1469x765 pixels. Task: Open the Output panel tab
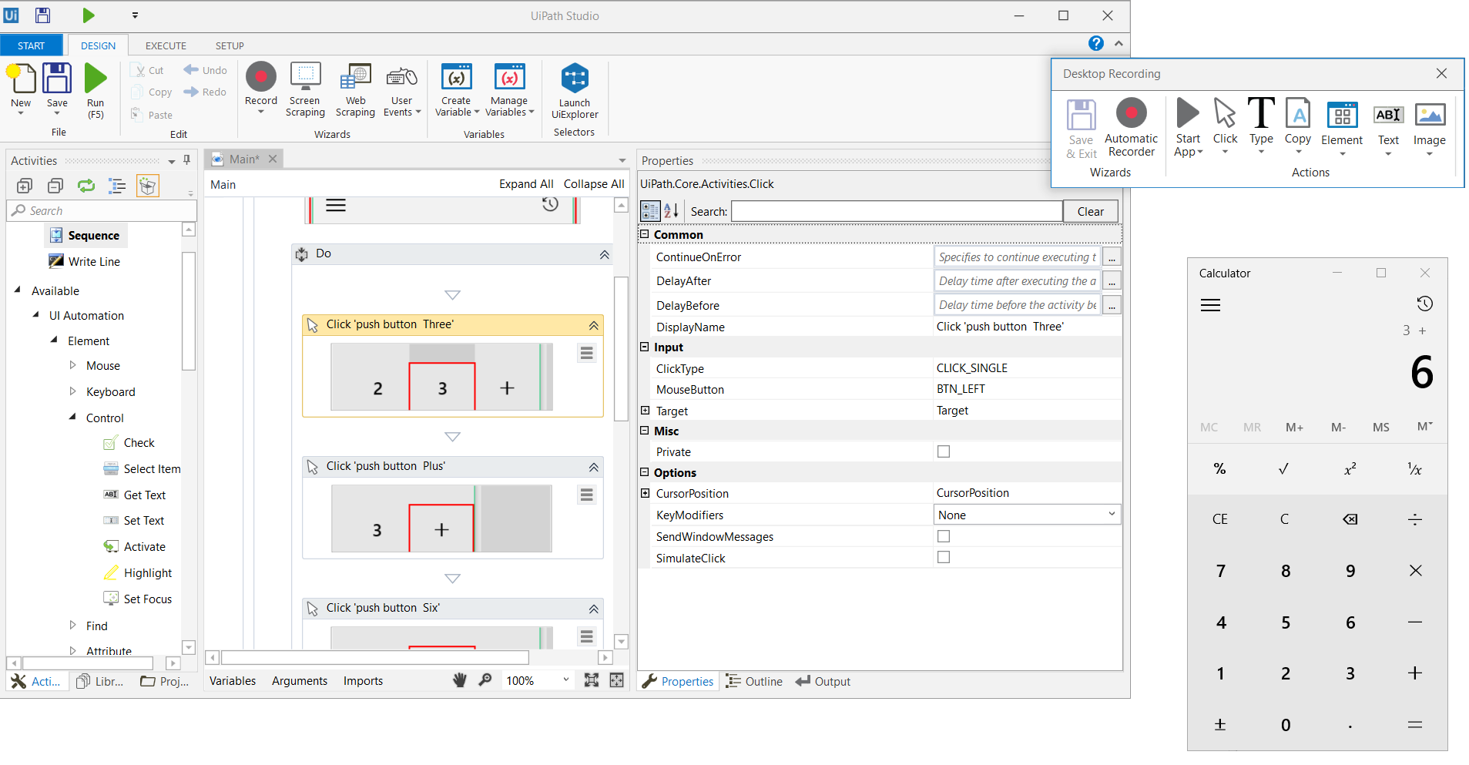(x=823, y=681)
